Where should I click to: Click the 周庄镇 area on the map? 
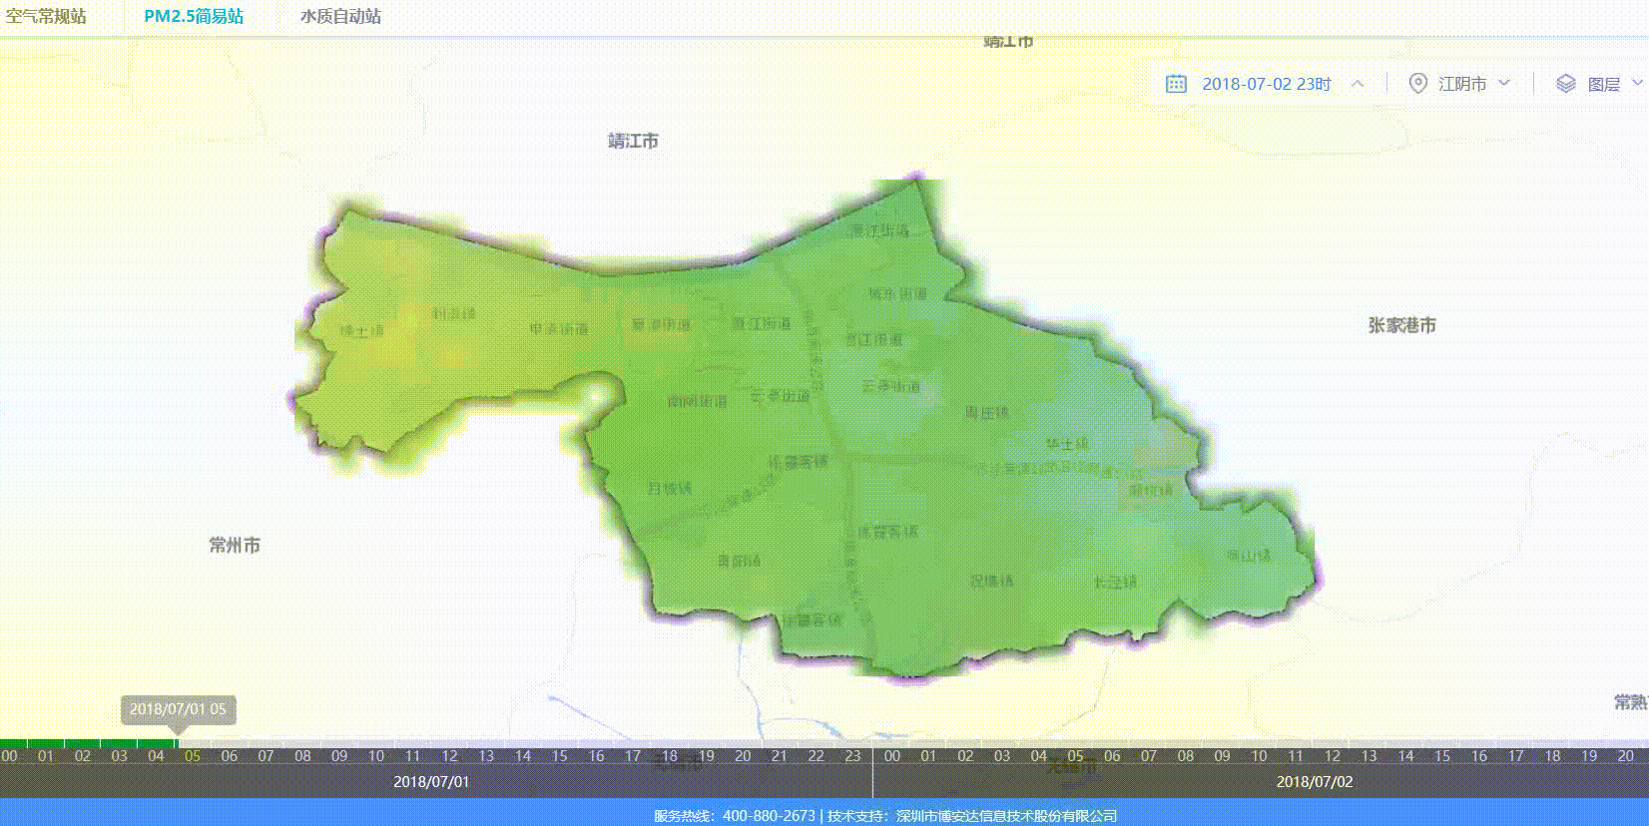[986, 412]
